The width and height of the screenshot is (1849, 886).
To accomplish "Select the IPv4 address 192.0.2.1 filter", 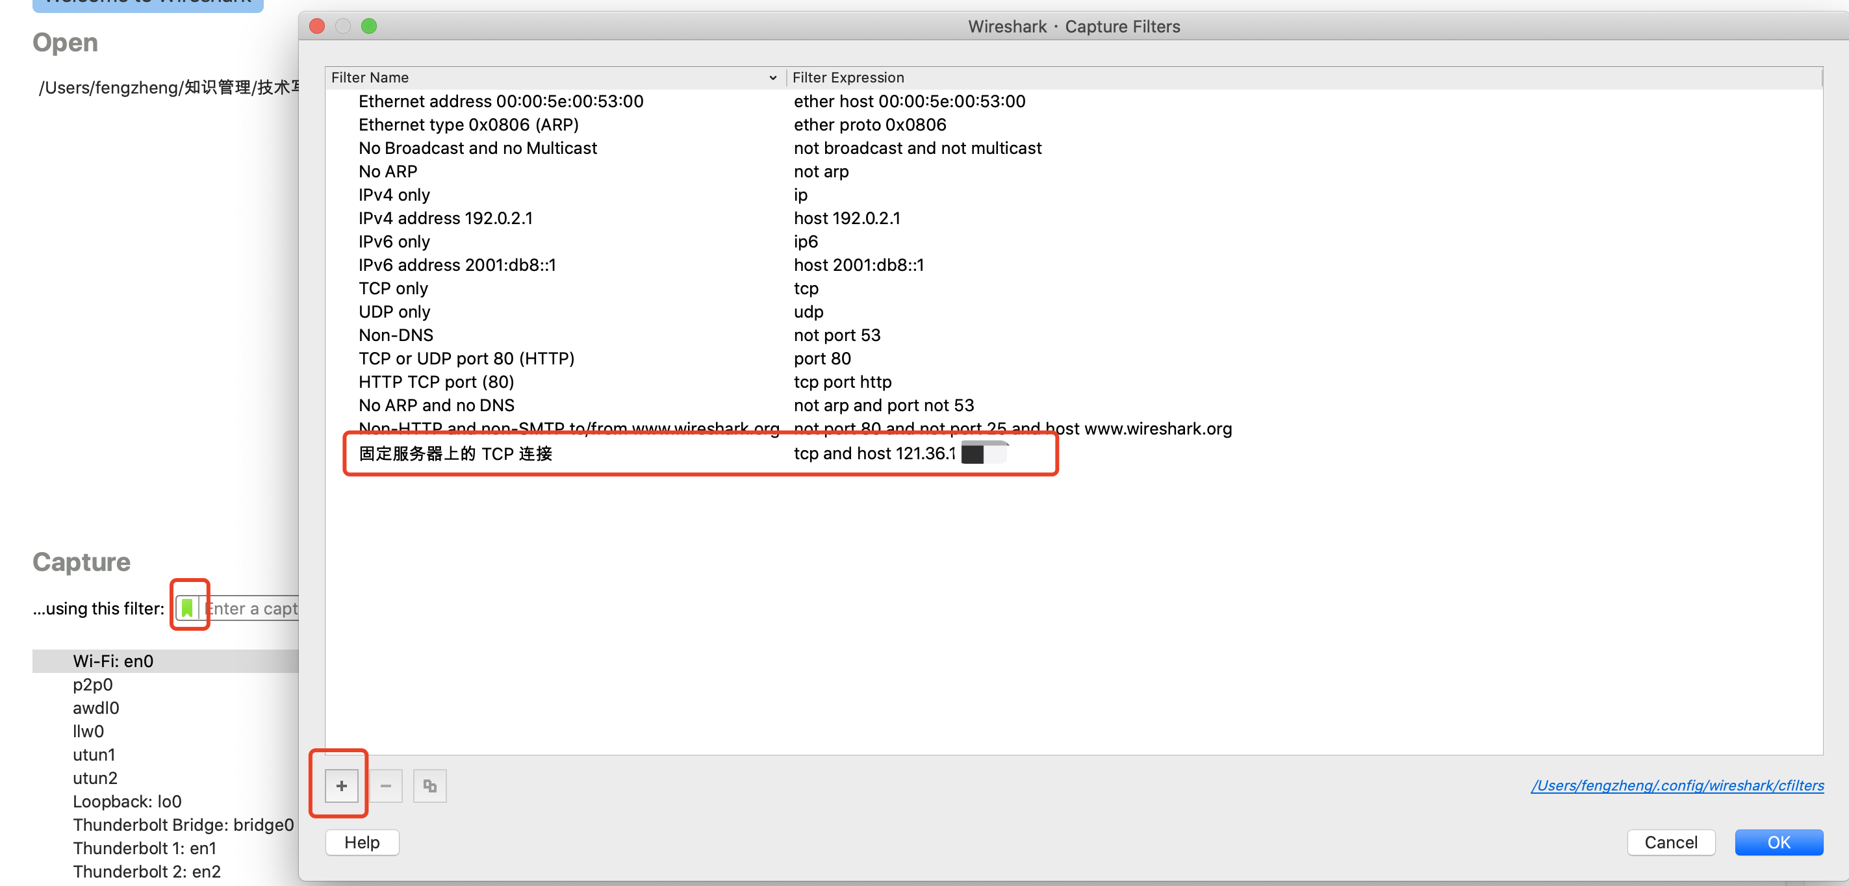I will pos(446,218).
